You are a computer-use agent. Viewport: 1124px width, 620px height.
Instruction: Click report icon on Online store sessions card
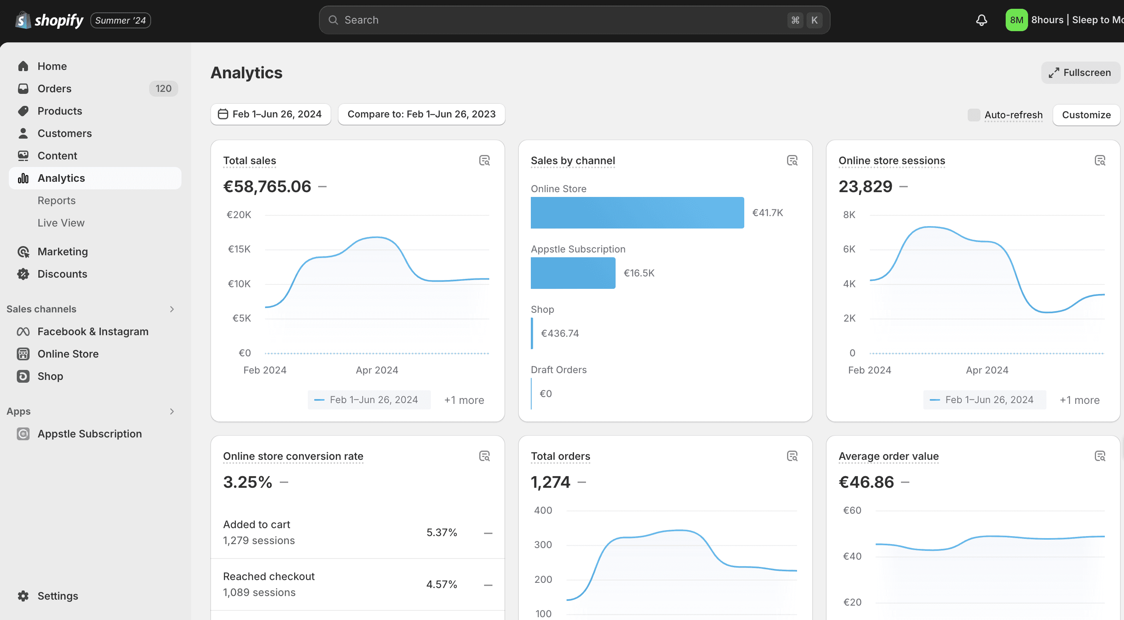pyautogui.click(x=1100, y=161)
